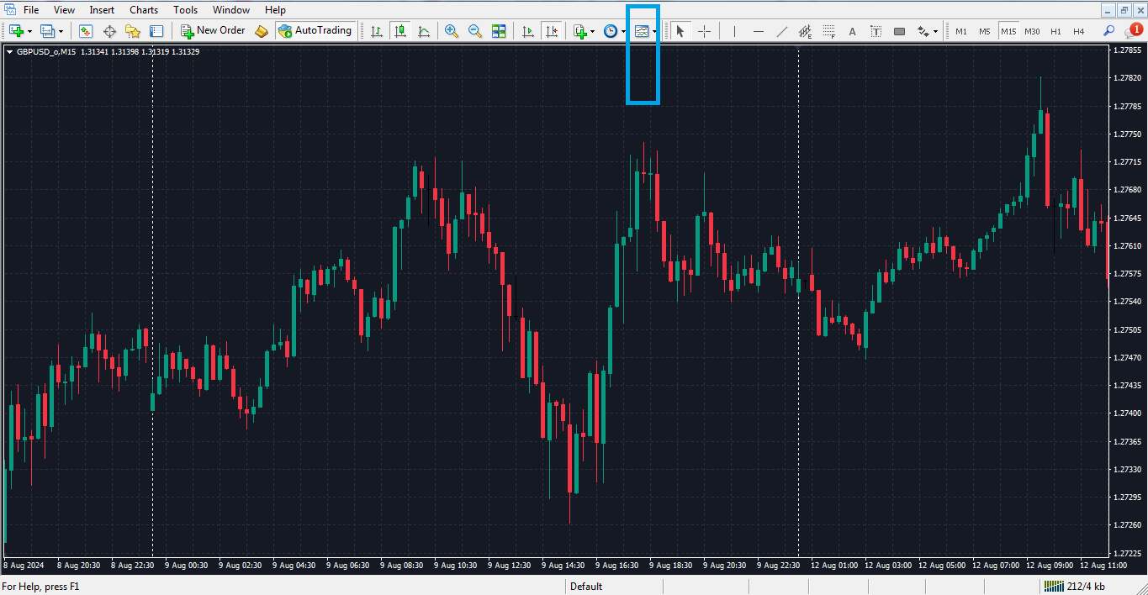The image size is (1148, 595).
Task: Zoom in on the chart
Action: (451, 31)
